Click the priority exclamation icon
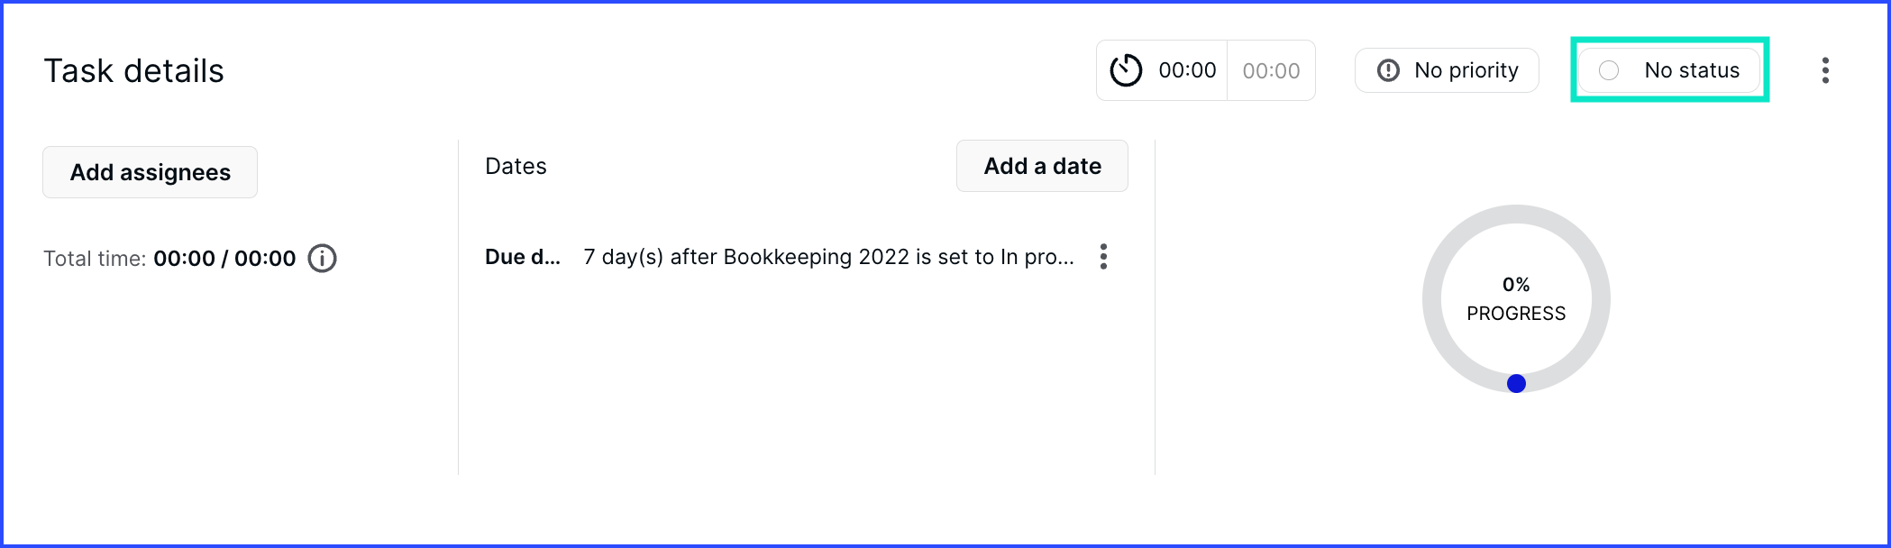Screen dimensions: 1891x548 [x=1389, y=70]
